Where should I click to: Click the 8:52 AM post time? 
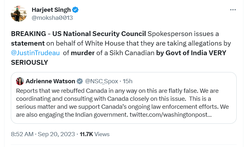click(22, 134)
